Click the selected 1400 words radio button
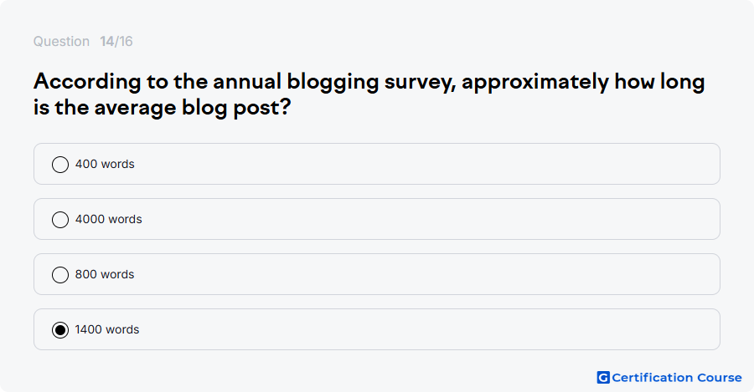The image size is (754, 392). 60,330
